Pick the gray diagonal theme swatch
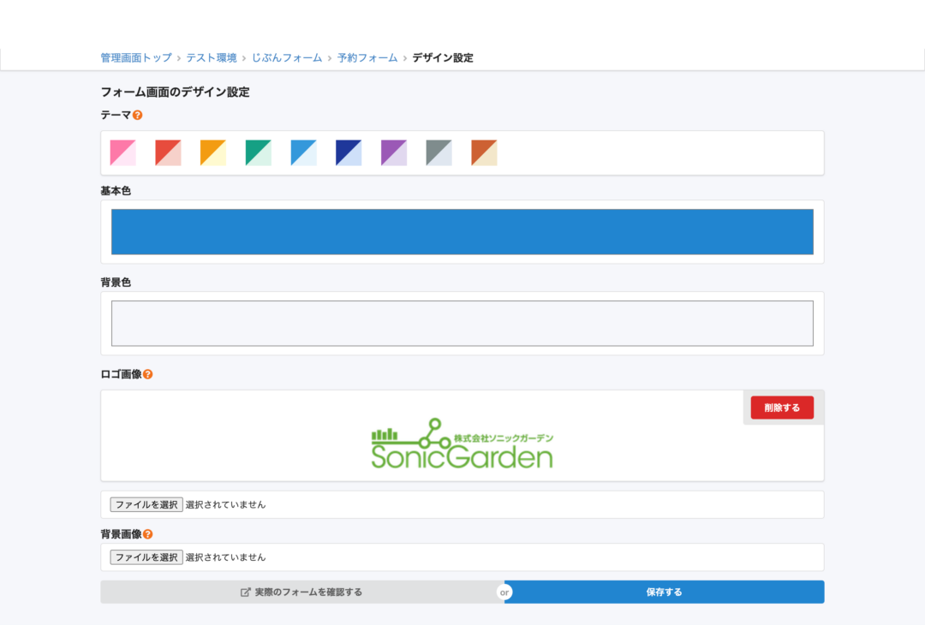 [438, 152]
